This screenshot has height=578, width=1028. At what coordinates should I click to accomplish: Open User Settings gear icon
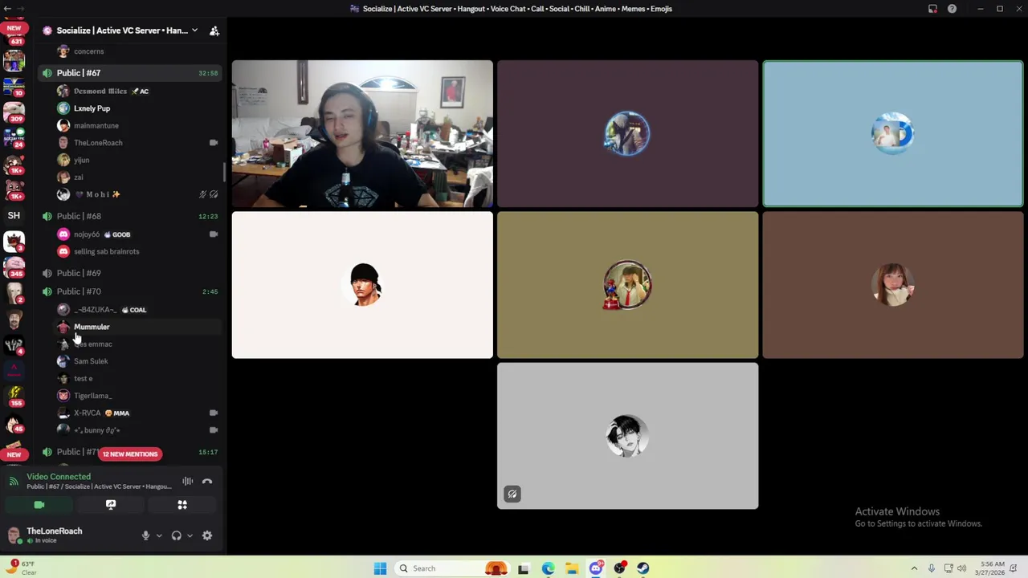point(207,535)
